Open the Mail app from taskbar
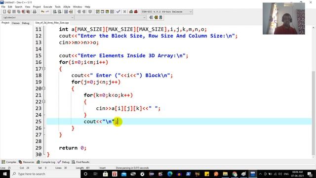 (x=124, y=174)
